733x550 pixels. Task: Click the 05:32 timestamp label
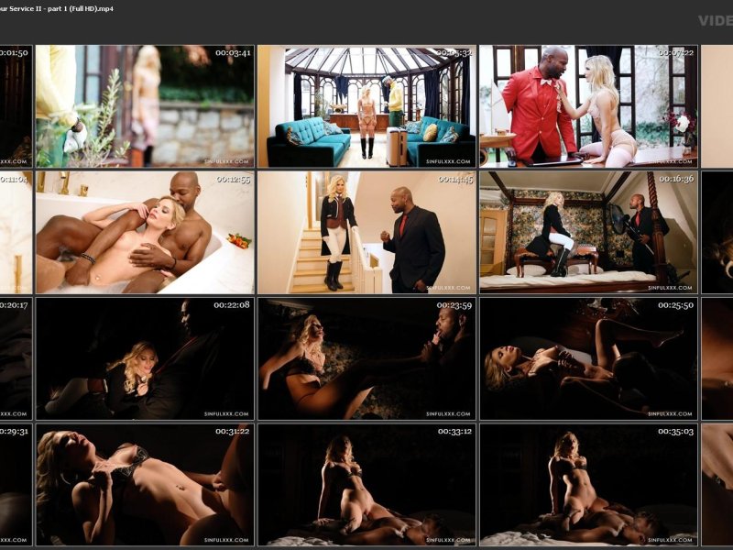pos(454,53)
